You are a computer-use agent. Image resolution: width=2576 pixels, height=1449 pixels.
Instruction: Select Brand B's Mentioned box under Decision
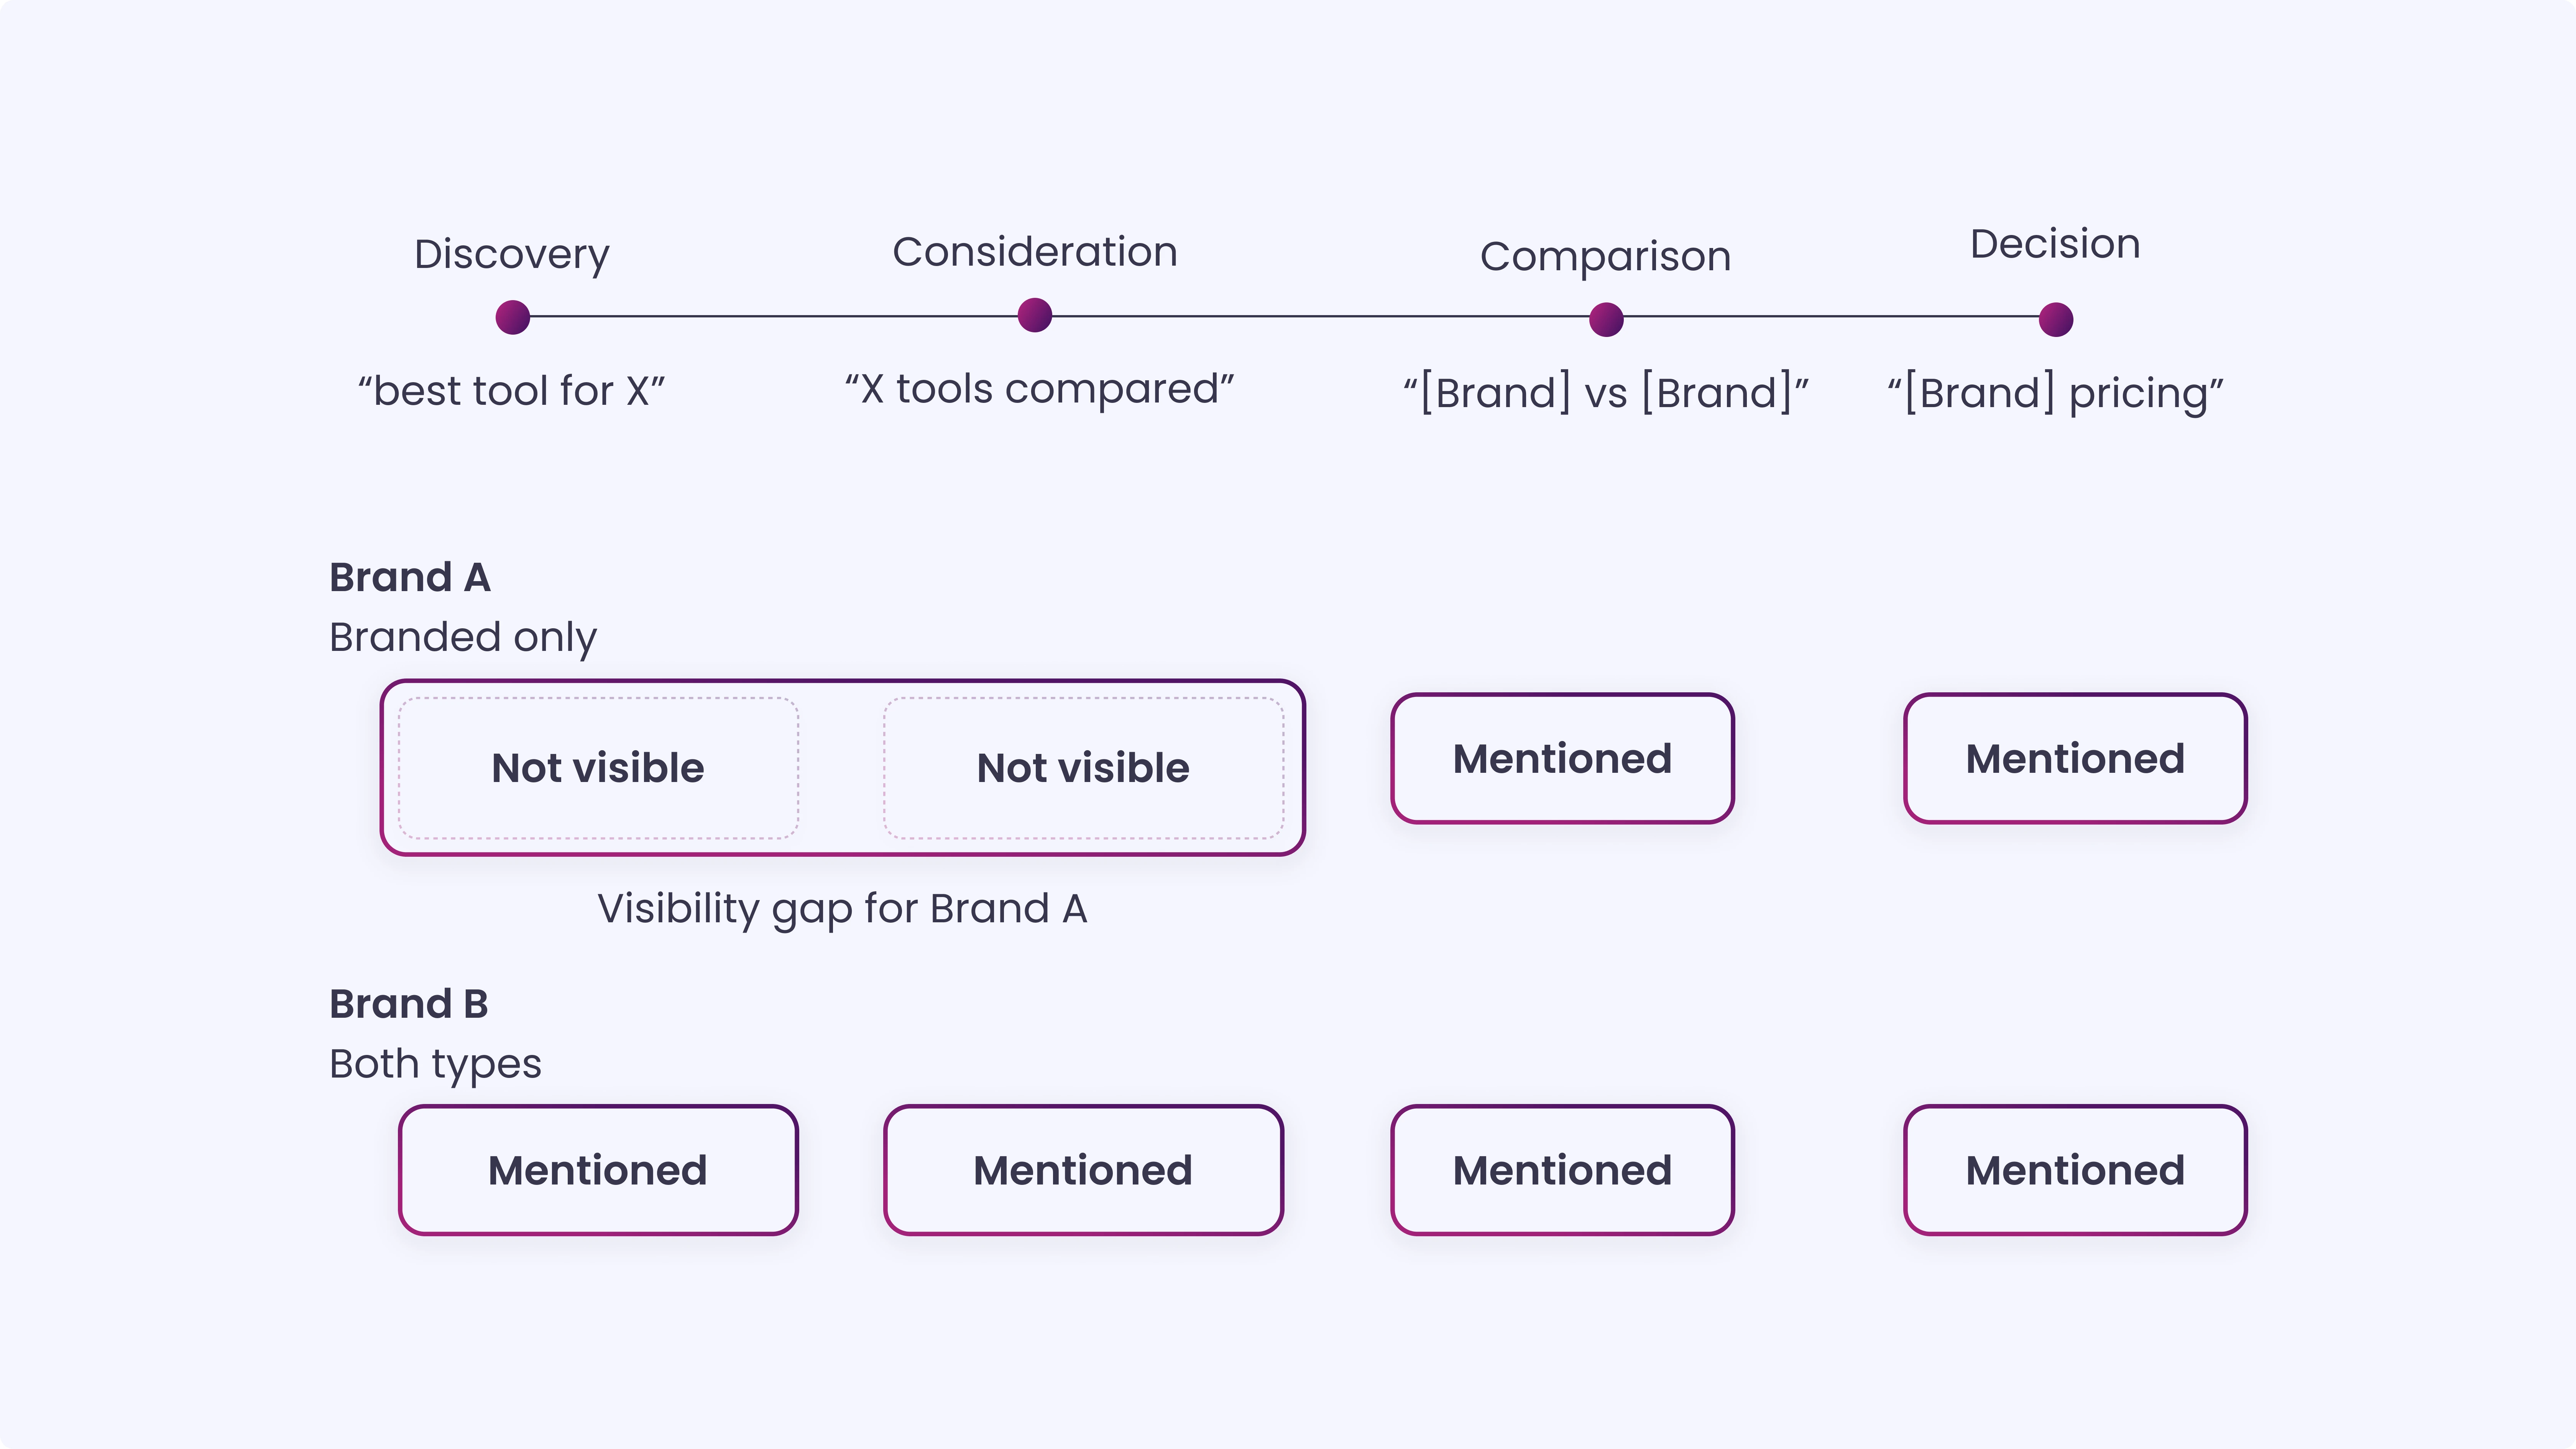(x=2075, y=1170)
